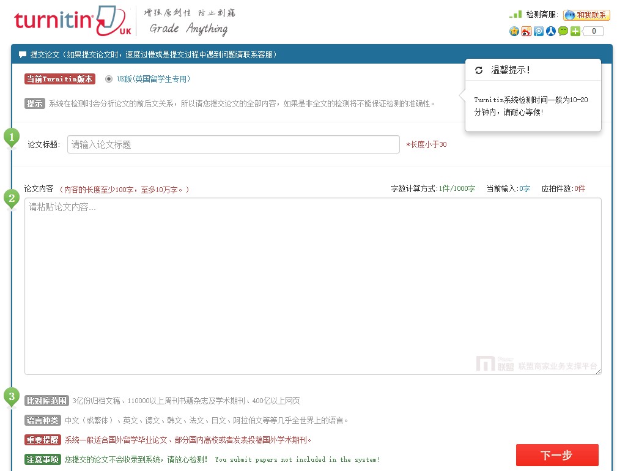This screenshot has width=617, height=471.
Task: Click inside the 论文内容 paste textarea
Action: tap(313, 286)
